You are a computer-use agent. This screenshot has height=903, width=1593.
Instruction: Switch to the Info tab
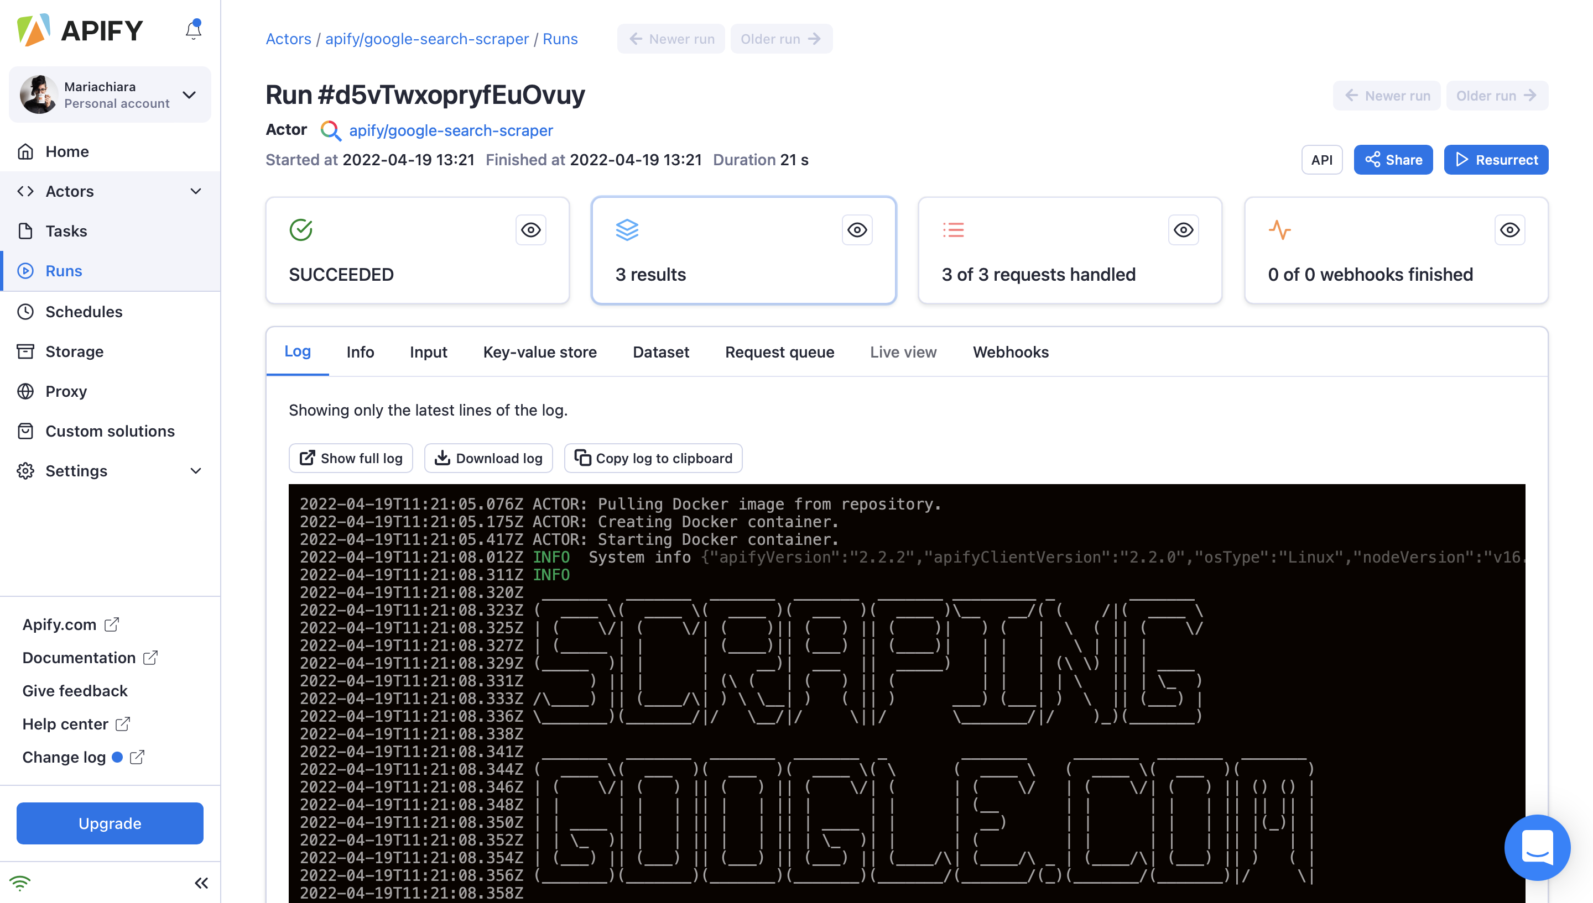pos(360,352)
